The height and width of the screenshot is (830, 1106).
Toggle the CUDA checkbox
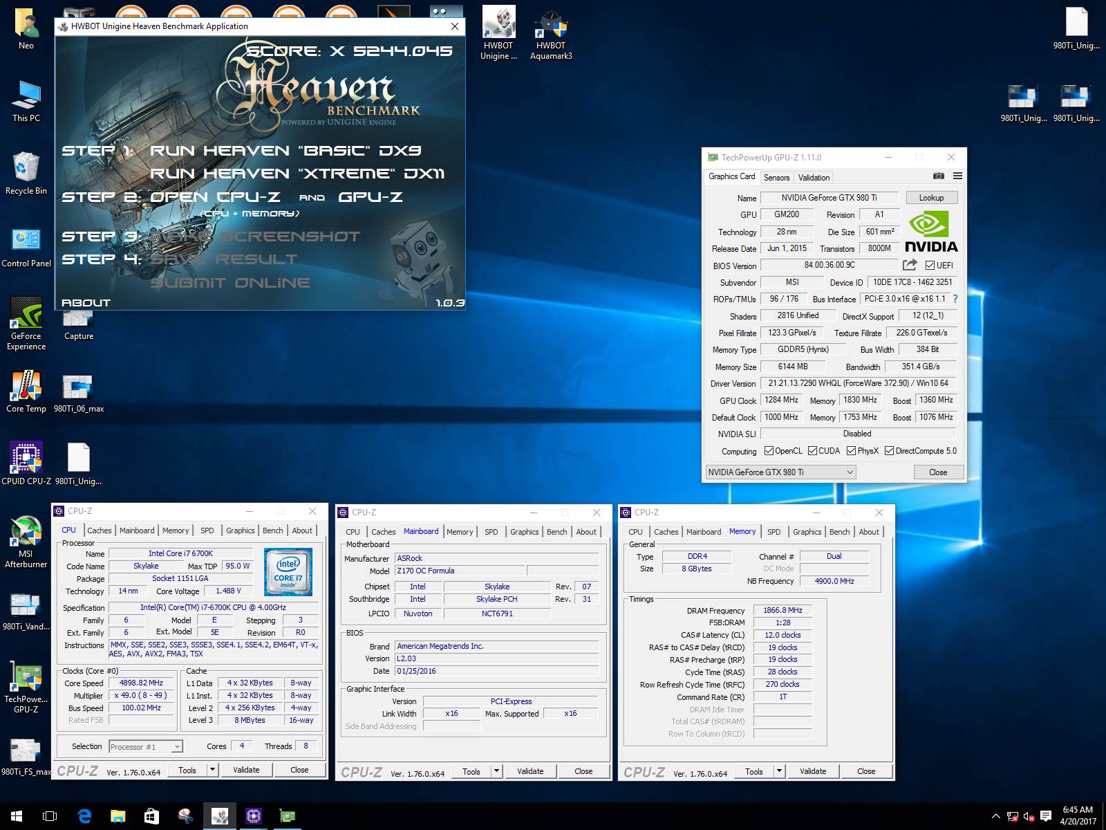(x=812, y=451)
